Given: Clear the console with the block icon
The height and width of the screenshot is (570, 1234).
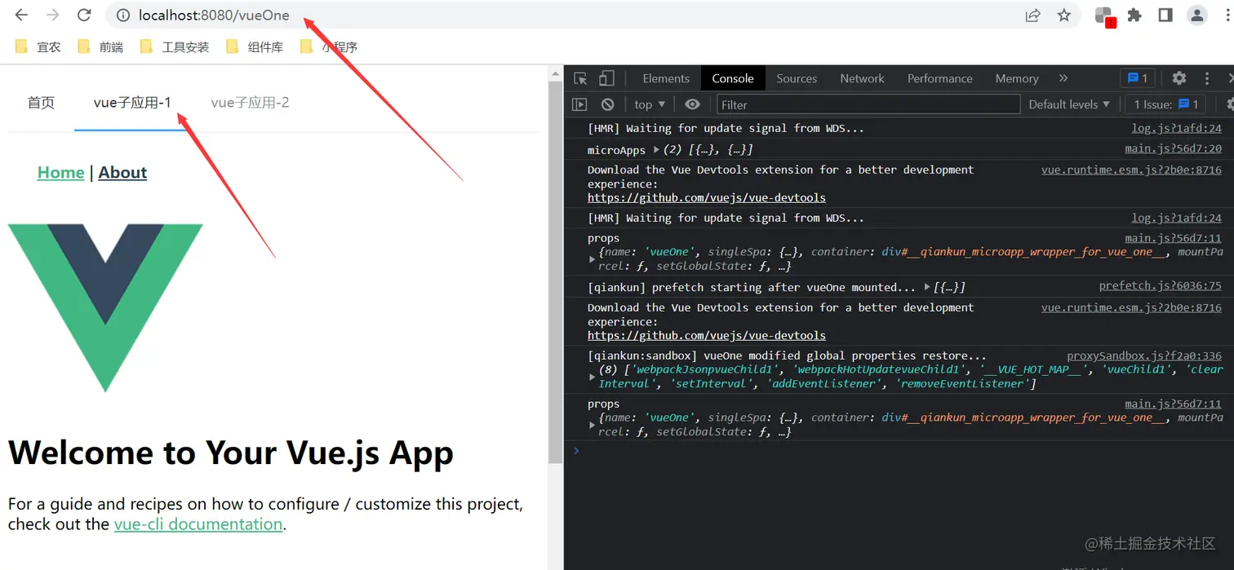Looking at the screenshot, I should point(607,104).
